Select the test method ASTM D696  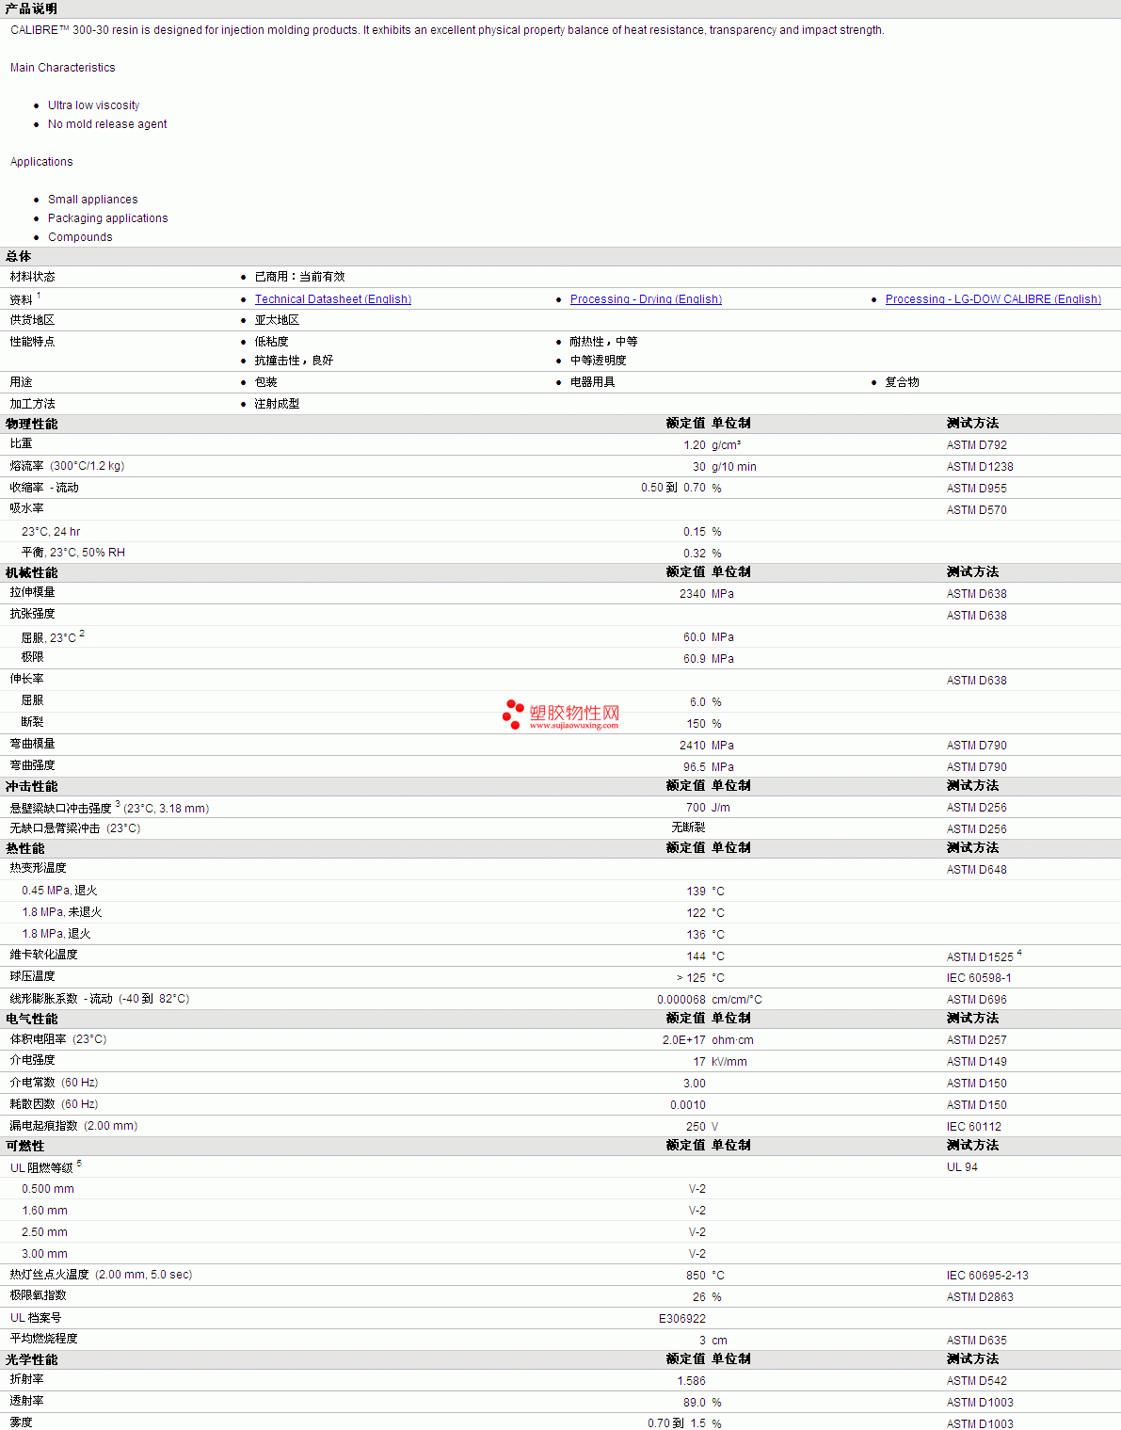pyautogui.click(x=976, y=1000)
